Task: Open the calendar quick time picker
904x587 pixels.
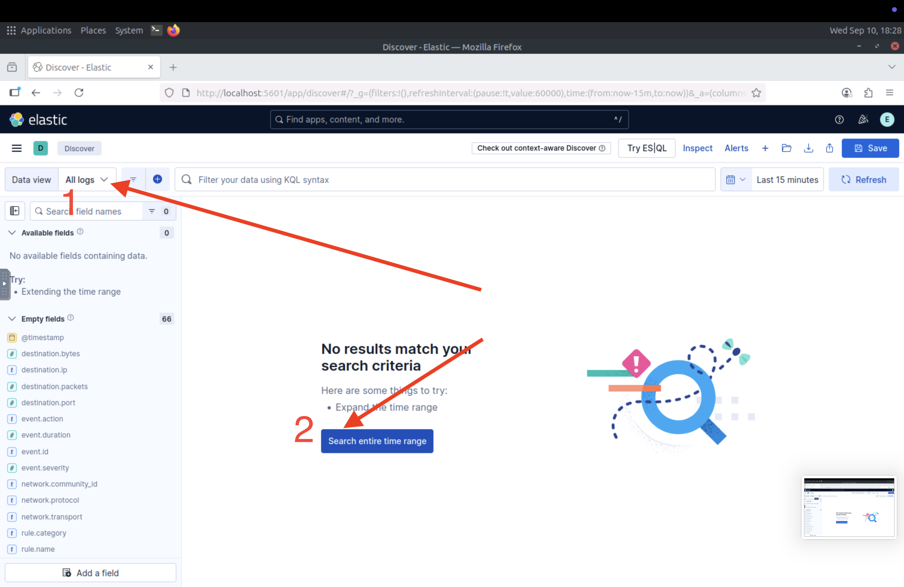Action: coord(735,180)
